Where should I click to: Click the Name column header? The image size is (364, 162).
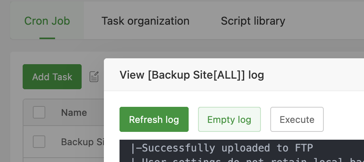74,113
